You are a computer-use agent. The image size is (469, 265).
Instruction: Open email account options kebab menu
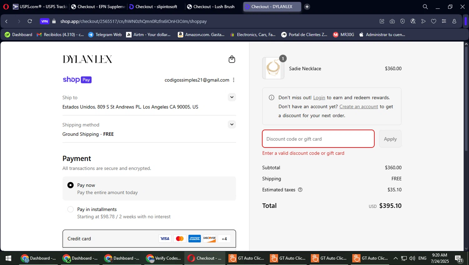(x=234, y=80)
